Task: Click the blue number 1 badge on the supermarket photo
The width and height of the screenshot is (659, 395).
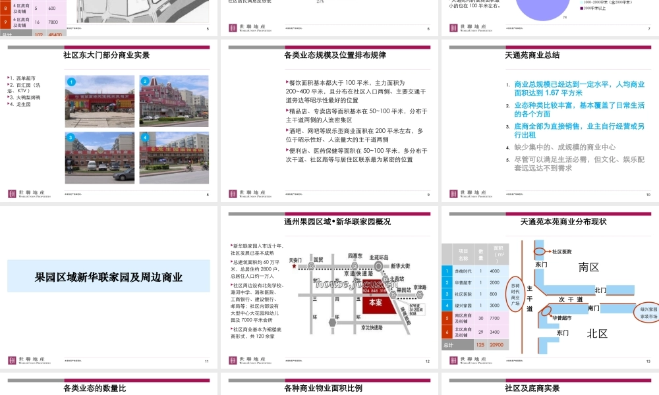Action: click(71, 82)
